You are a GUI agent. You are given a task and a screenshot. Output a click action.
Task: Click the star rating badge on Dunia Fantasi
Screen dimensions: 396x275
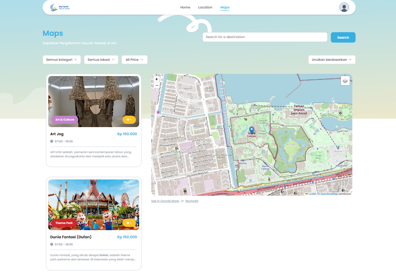pyautogui.click(x=129, y=223)
